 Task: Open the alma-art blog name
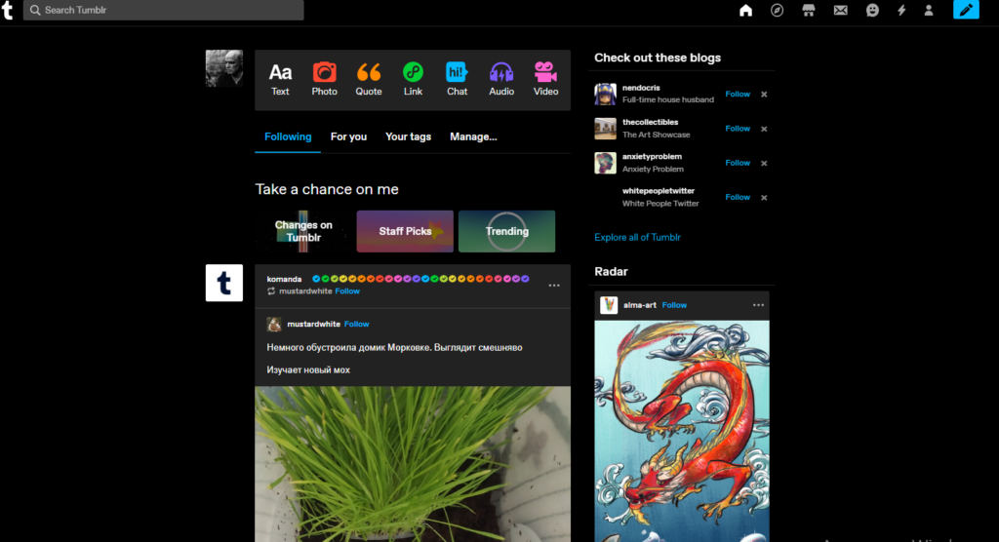coord(640,305)
